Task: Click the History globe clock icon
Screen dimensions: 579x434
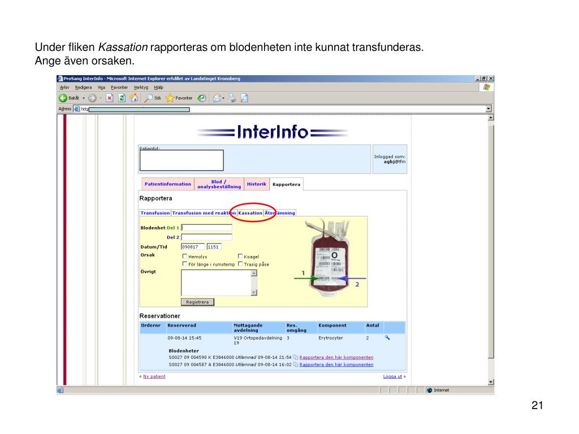Action: (202, 98)
